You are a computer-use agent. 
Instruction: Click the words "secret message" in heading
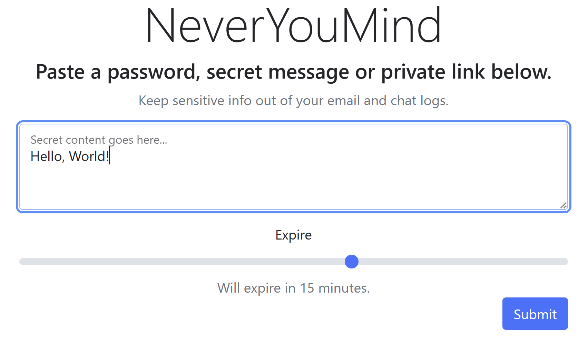(278, 72)
